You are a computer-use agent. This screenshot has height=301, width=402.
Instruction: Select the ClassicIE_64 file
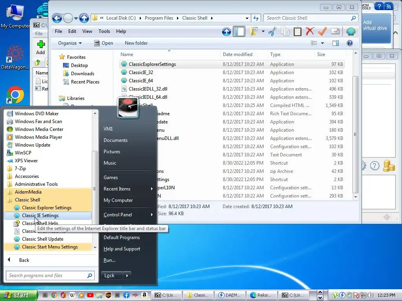coord(232,81)
